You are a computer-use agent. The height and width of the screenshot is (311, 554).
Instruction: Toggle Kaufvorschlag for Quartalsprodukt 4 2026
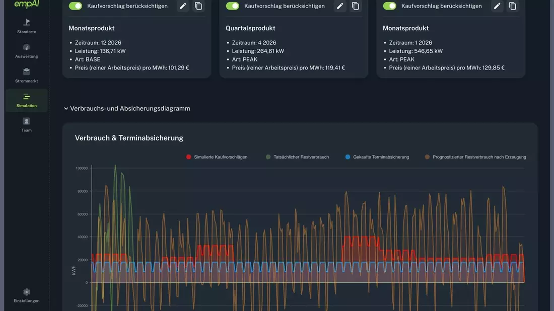point(233,6)
